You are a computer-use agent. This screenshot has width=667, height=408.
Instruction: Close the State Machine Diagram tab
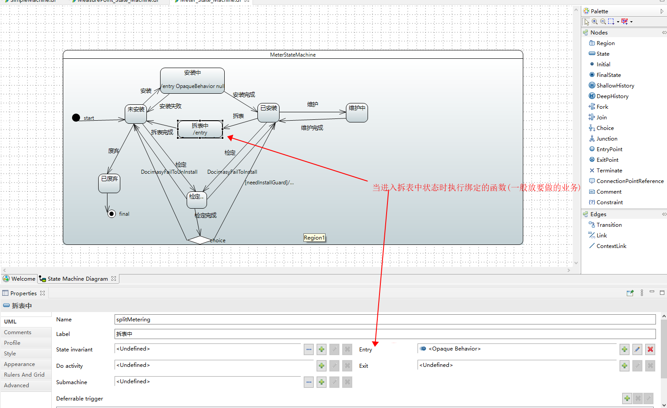114,278
